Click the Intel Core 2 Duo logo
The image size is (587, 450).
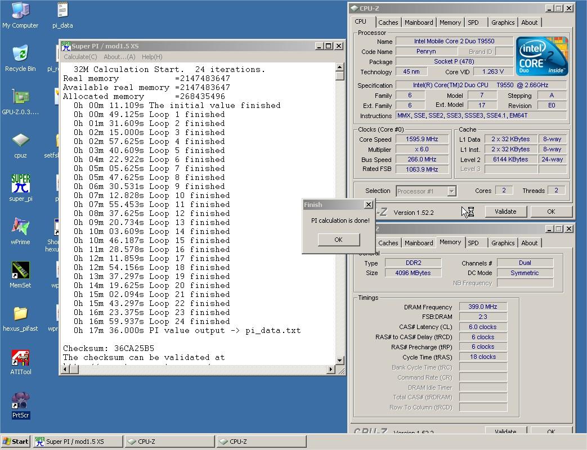click(x=542, y=56)
